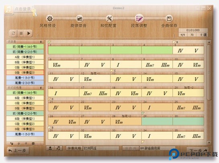Click the IIIm chord in measure 25
Image resolution: width=219 pixels, height=163 pixels.
click(x=196, y=108)
